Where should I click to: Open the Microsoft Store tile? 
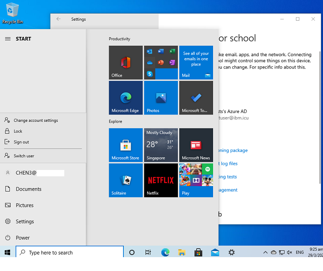(x=126, y=145)
